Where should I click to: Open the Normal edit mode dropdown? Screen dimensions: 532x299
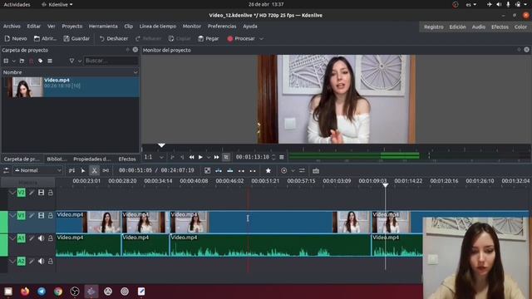37,170
